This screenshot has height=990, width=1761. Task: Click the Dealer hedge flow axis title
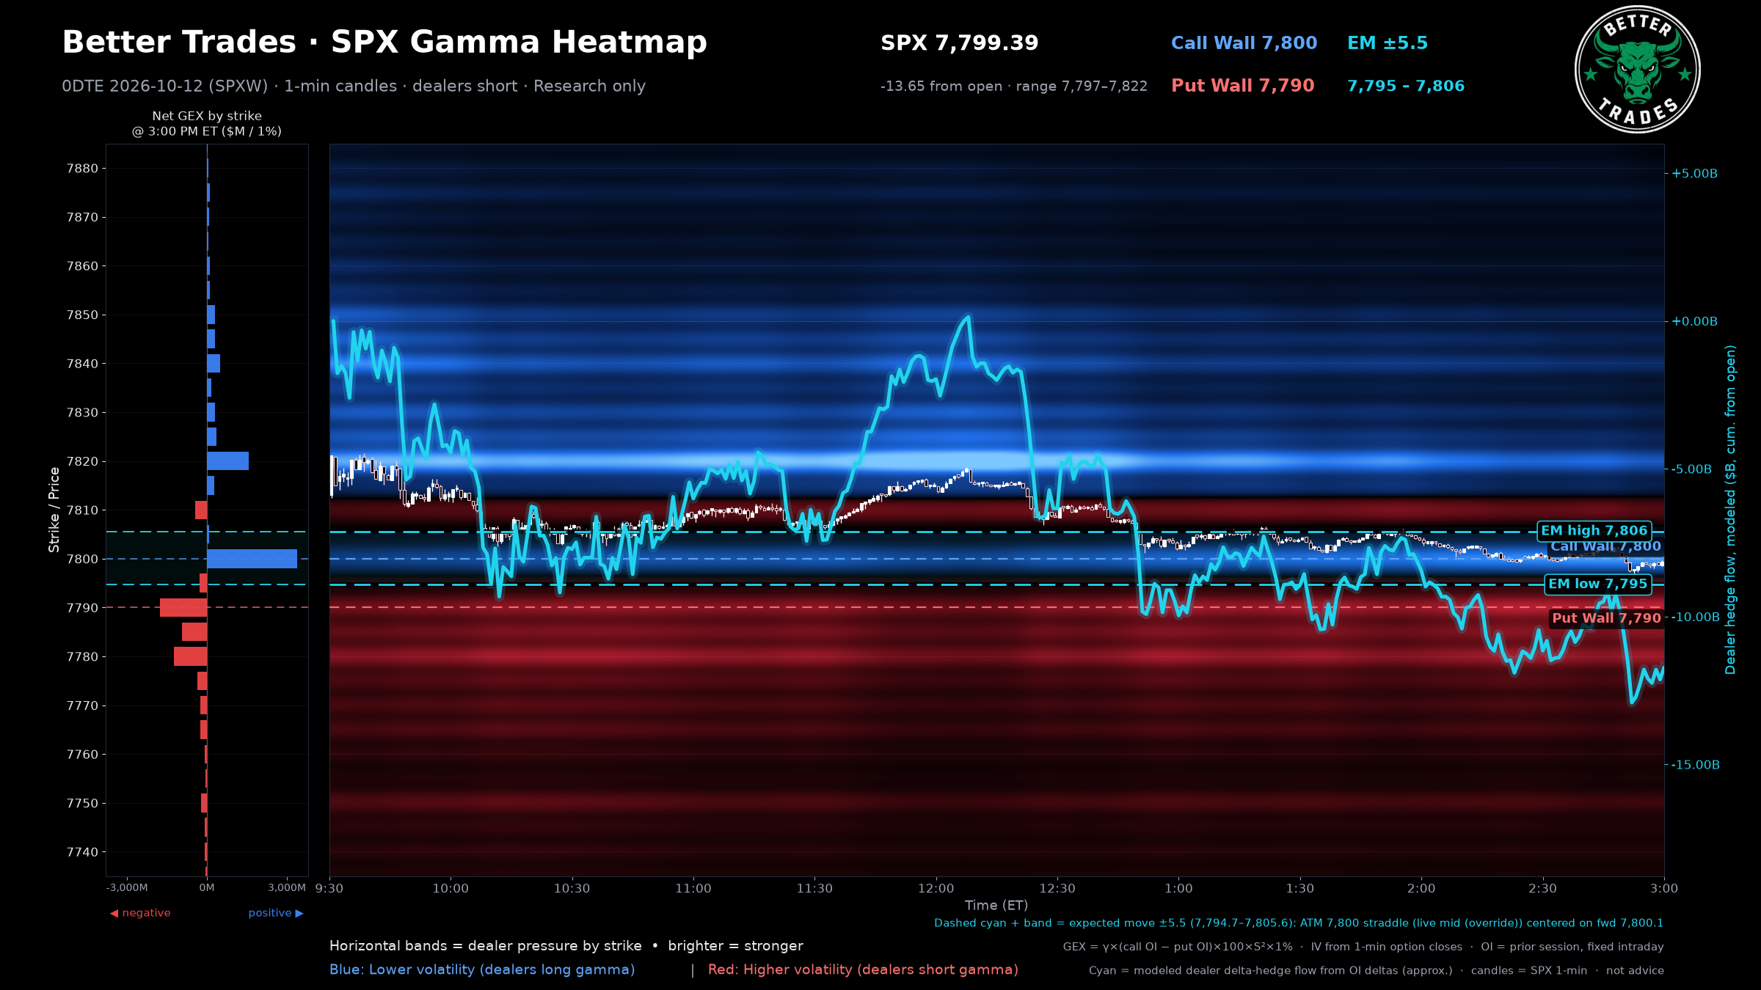[x=1731, y=510]
